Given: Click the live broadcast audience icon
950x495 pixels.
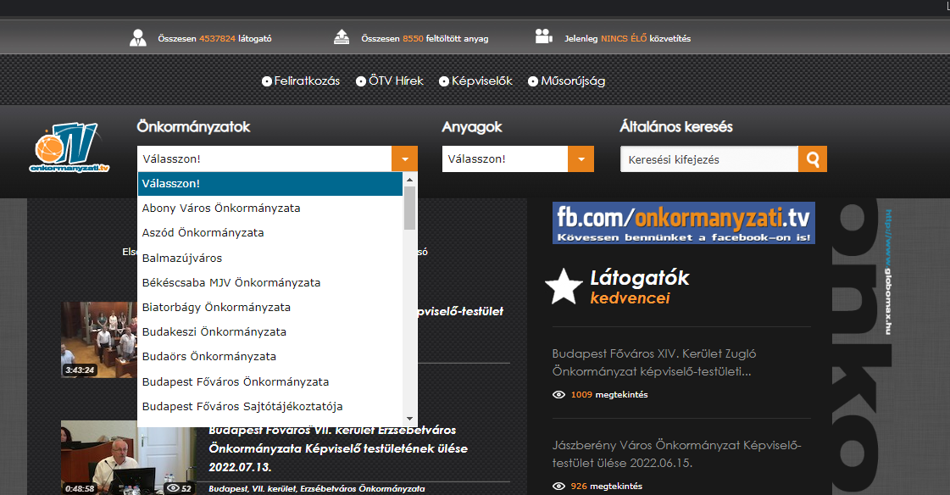Looking at the screenshot, I should tap(543, 36).
